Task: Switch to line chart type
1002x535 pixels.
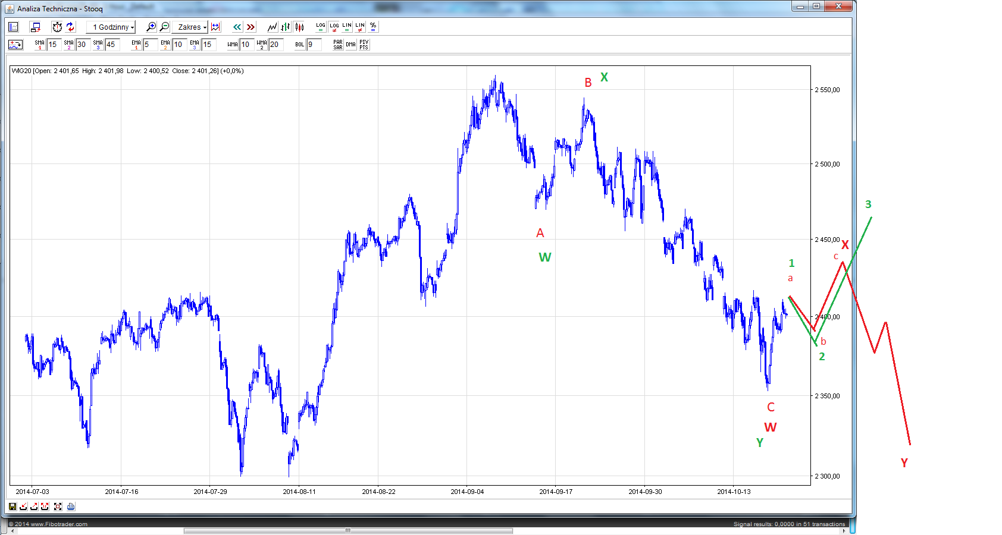Action: coord(273,27)
